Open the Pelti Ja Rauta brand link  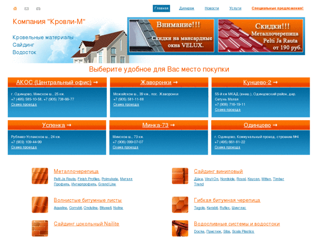pos(65,179)
